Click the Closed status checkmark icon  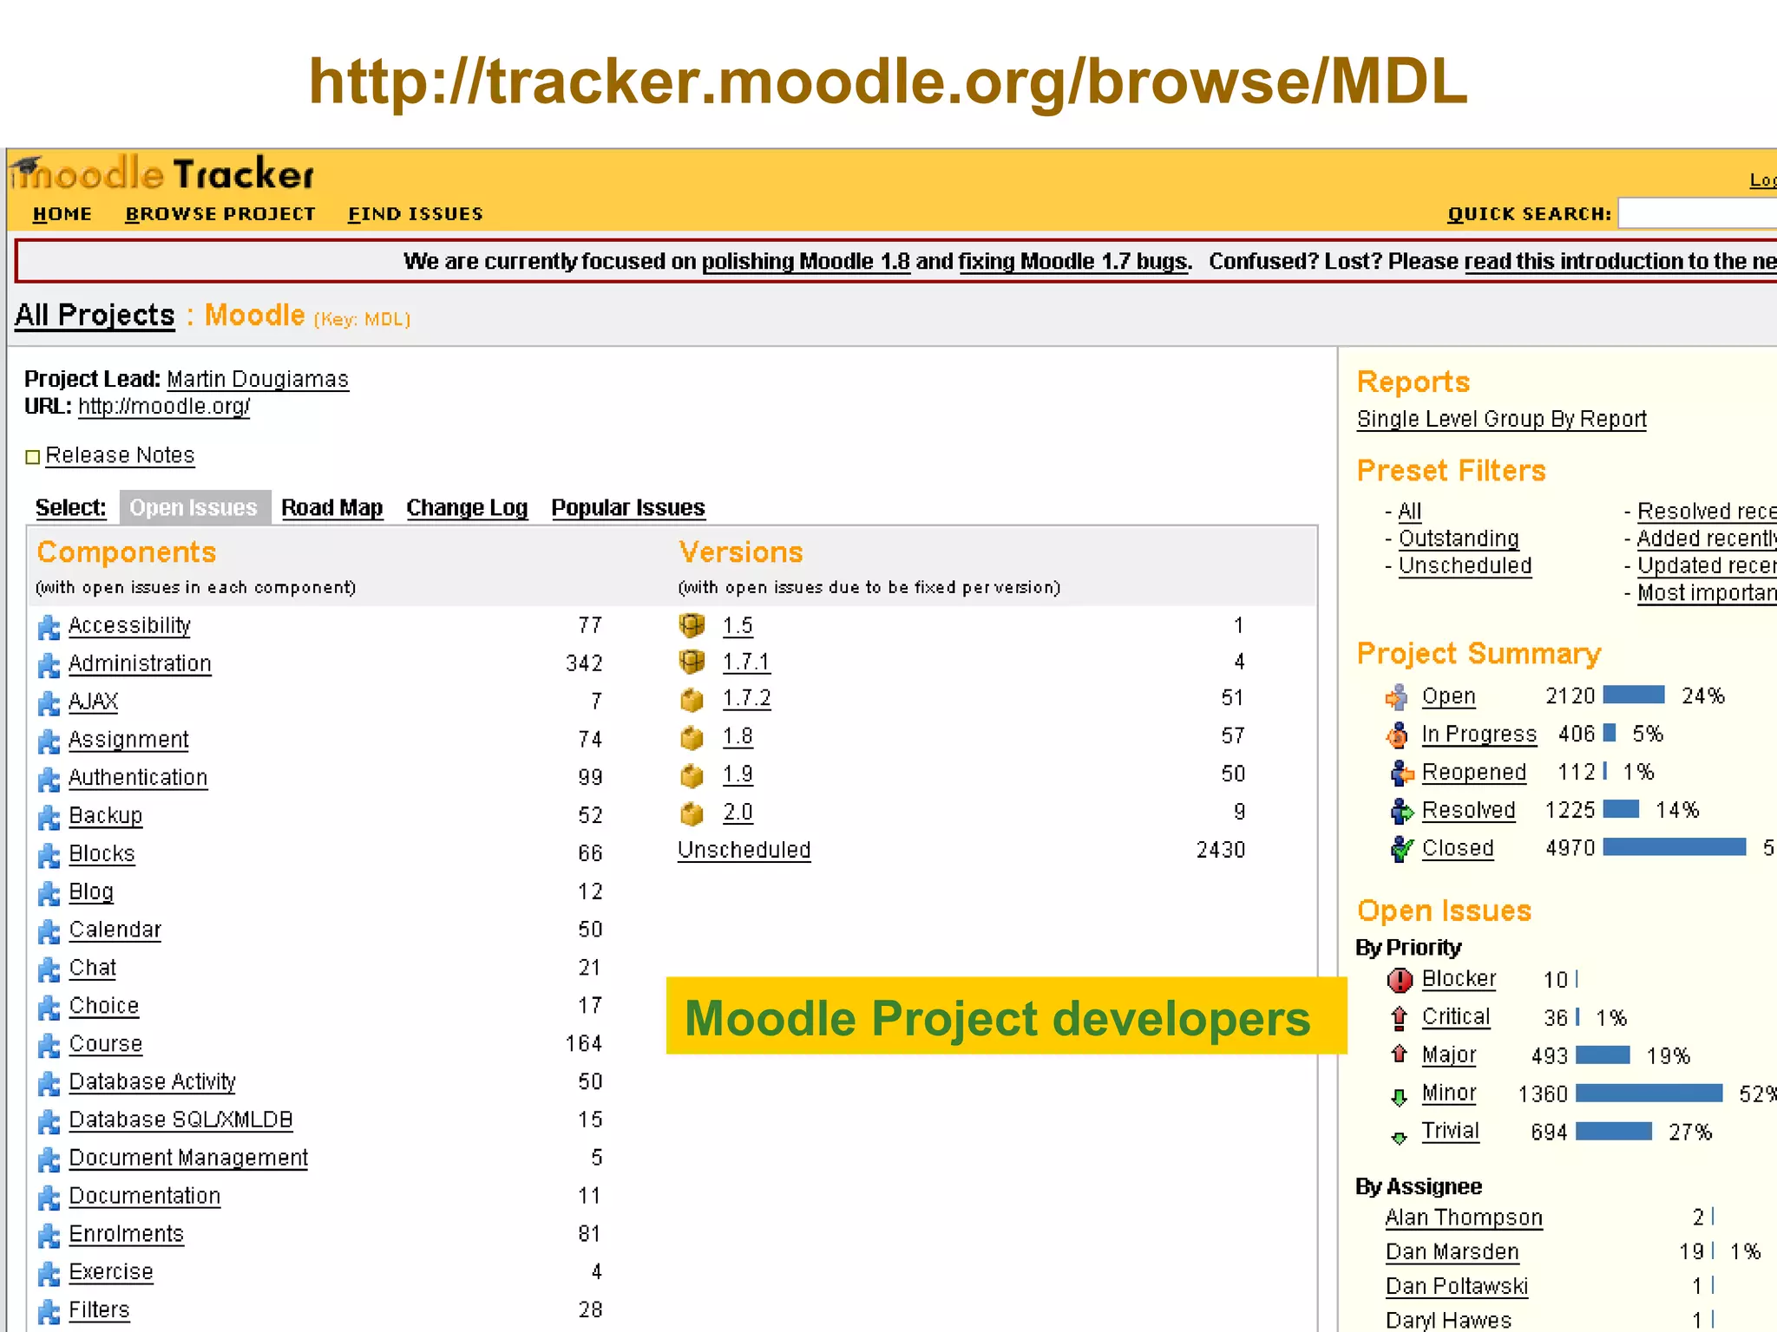[1401, 849]
